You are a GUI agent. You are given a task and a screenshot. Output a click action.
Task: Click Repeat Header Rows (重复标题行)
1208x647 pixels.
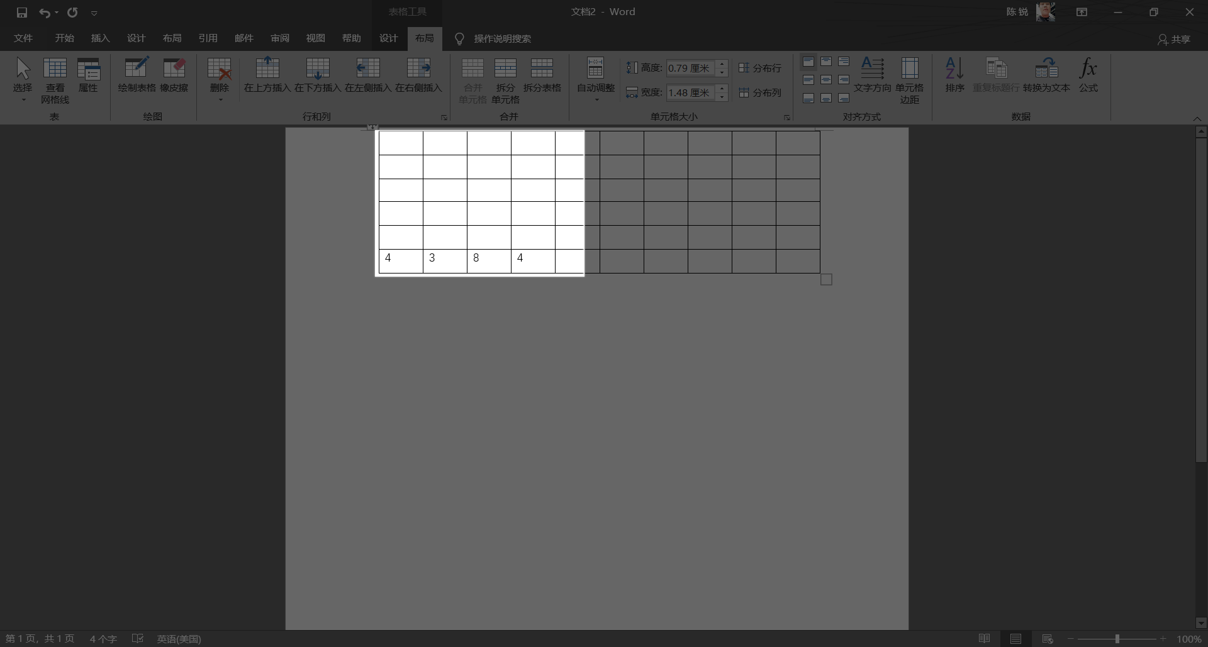(x=996, y=75)
